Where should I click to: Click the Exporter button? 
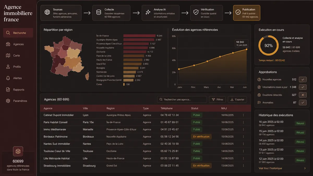[237, 99]
